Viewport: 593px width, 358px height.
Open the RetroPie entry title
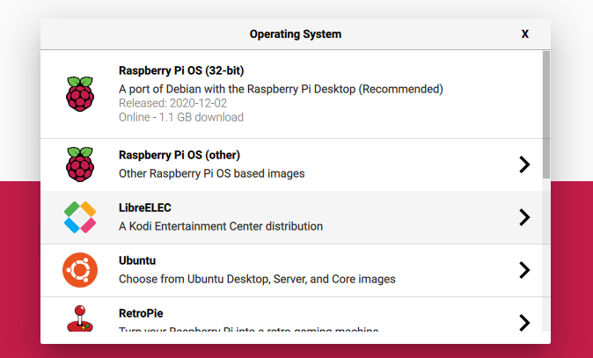(141, 313)
